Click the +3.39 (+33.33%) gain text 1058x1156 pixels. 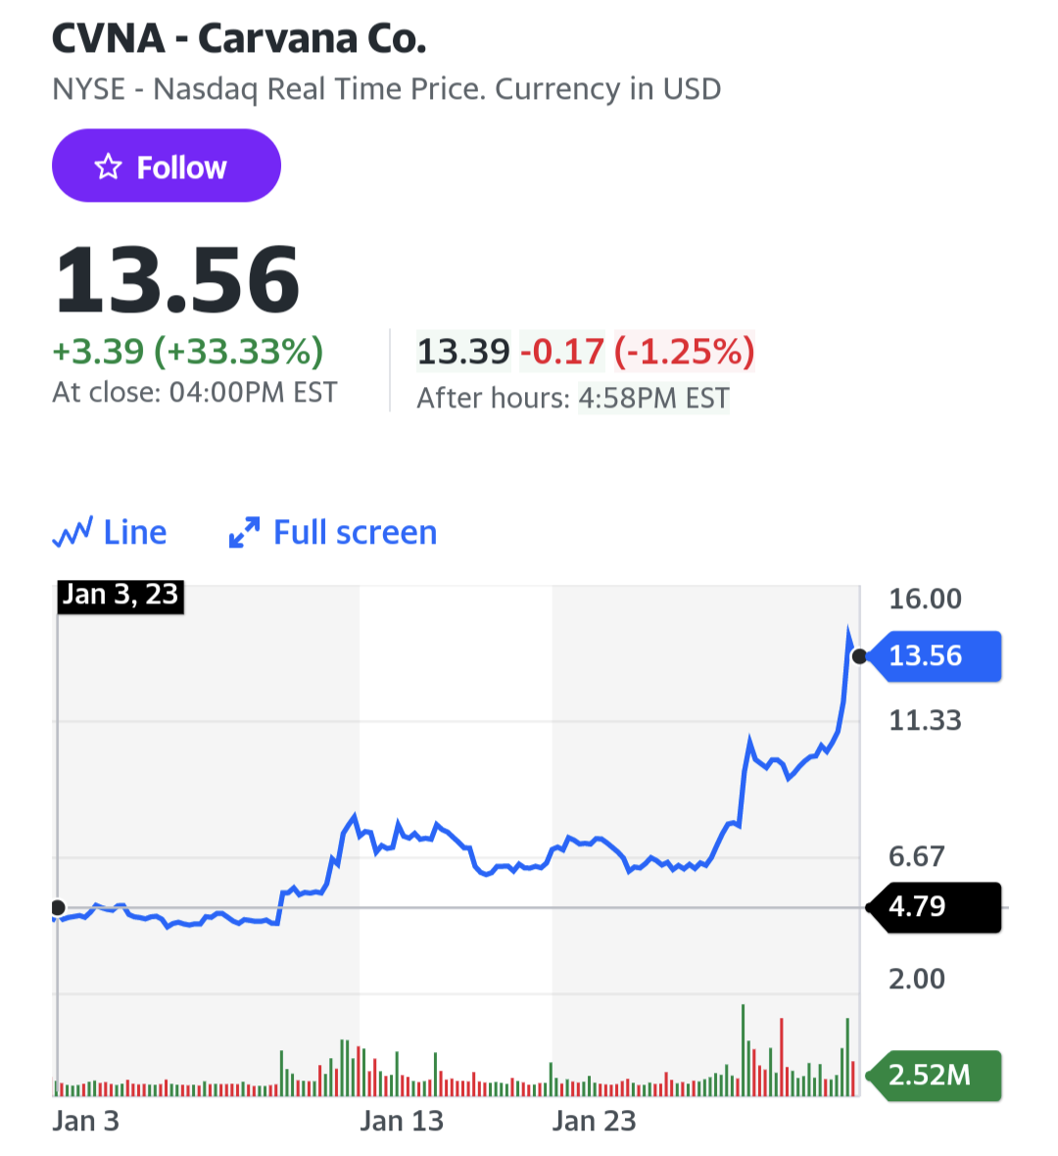pos(188,351)
